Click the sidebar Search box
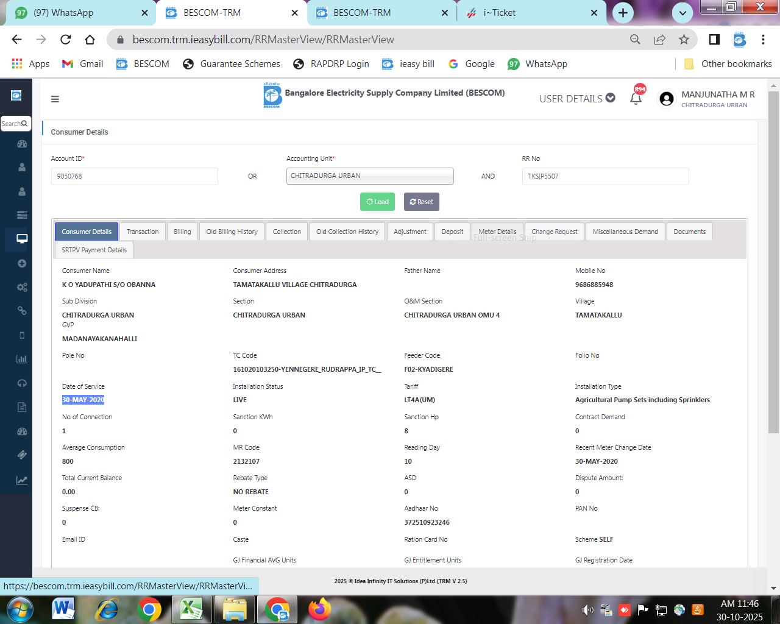The image size is (780, 624). (x=16, y=124)
